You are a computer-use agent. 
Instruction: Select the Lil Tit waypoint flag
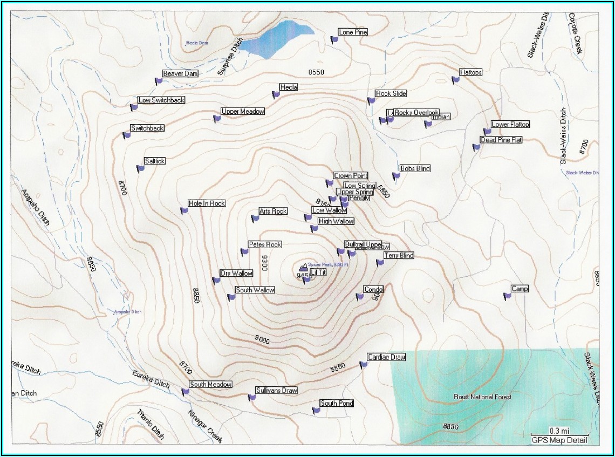pos(307,279)
